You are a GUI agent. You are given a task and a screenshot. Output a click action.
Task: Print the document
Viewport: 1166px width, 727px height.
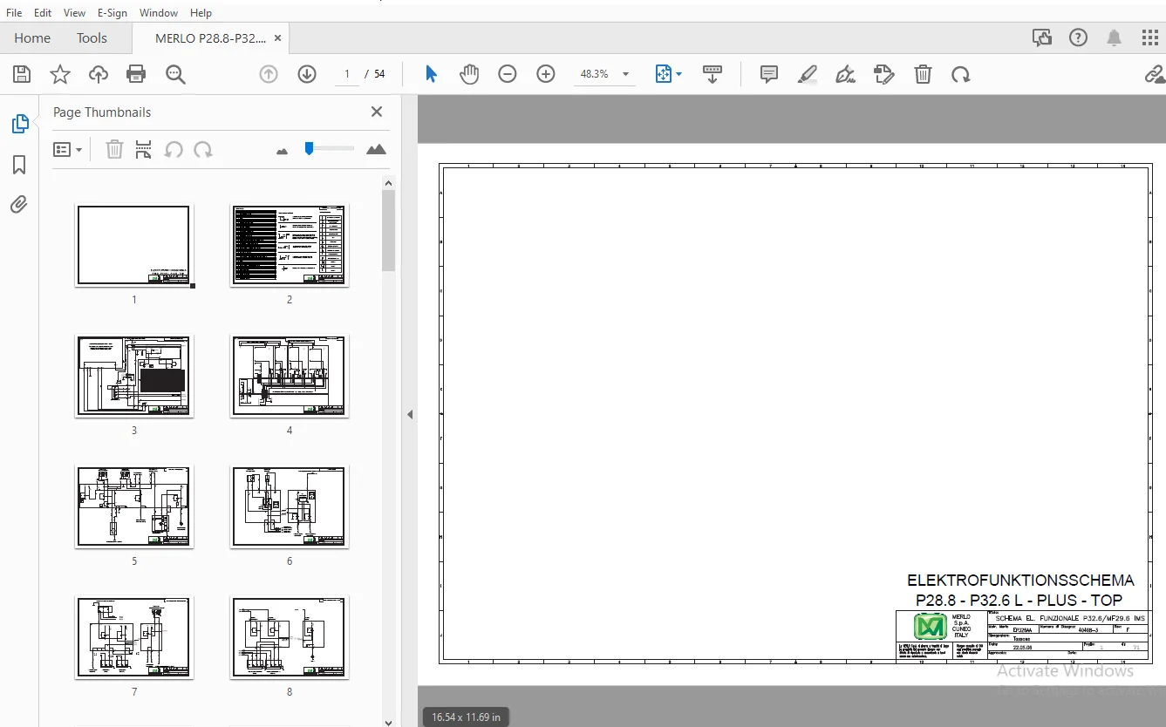click(136, 74)
